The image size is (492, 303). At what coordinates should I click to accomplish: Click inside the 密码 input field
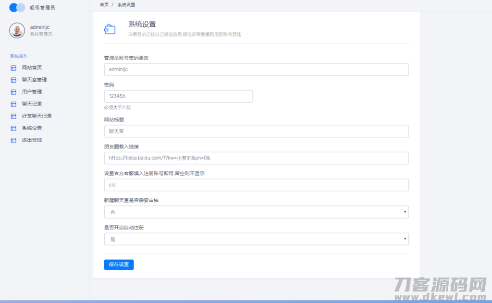tap(178, 96)
